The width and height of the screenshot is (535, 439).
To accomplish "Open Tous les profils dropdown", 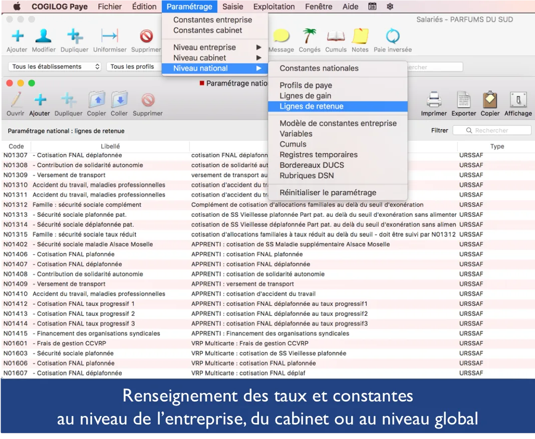I will coord(134,67).
